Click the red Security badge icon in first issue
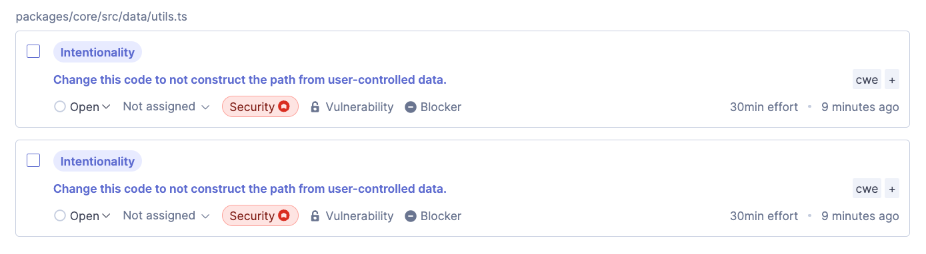This screenshot has width=926, height=254. point(284,106)
